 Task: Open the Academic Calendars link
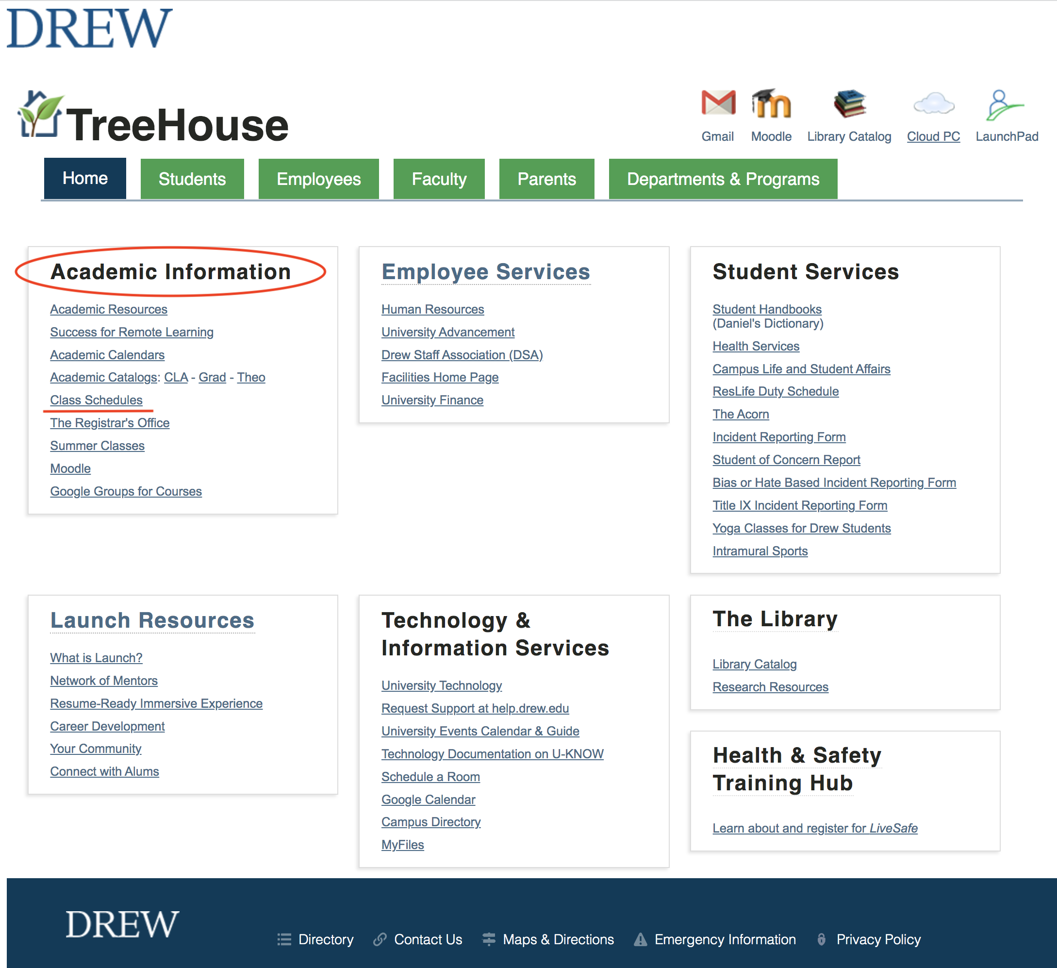point(107,355)
